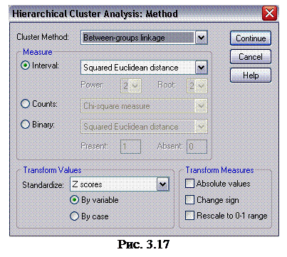Viewport: 287px width, 257px height.
Task: Enable Absolute values checkbox
Action: tap(189, 184)
